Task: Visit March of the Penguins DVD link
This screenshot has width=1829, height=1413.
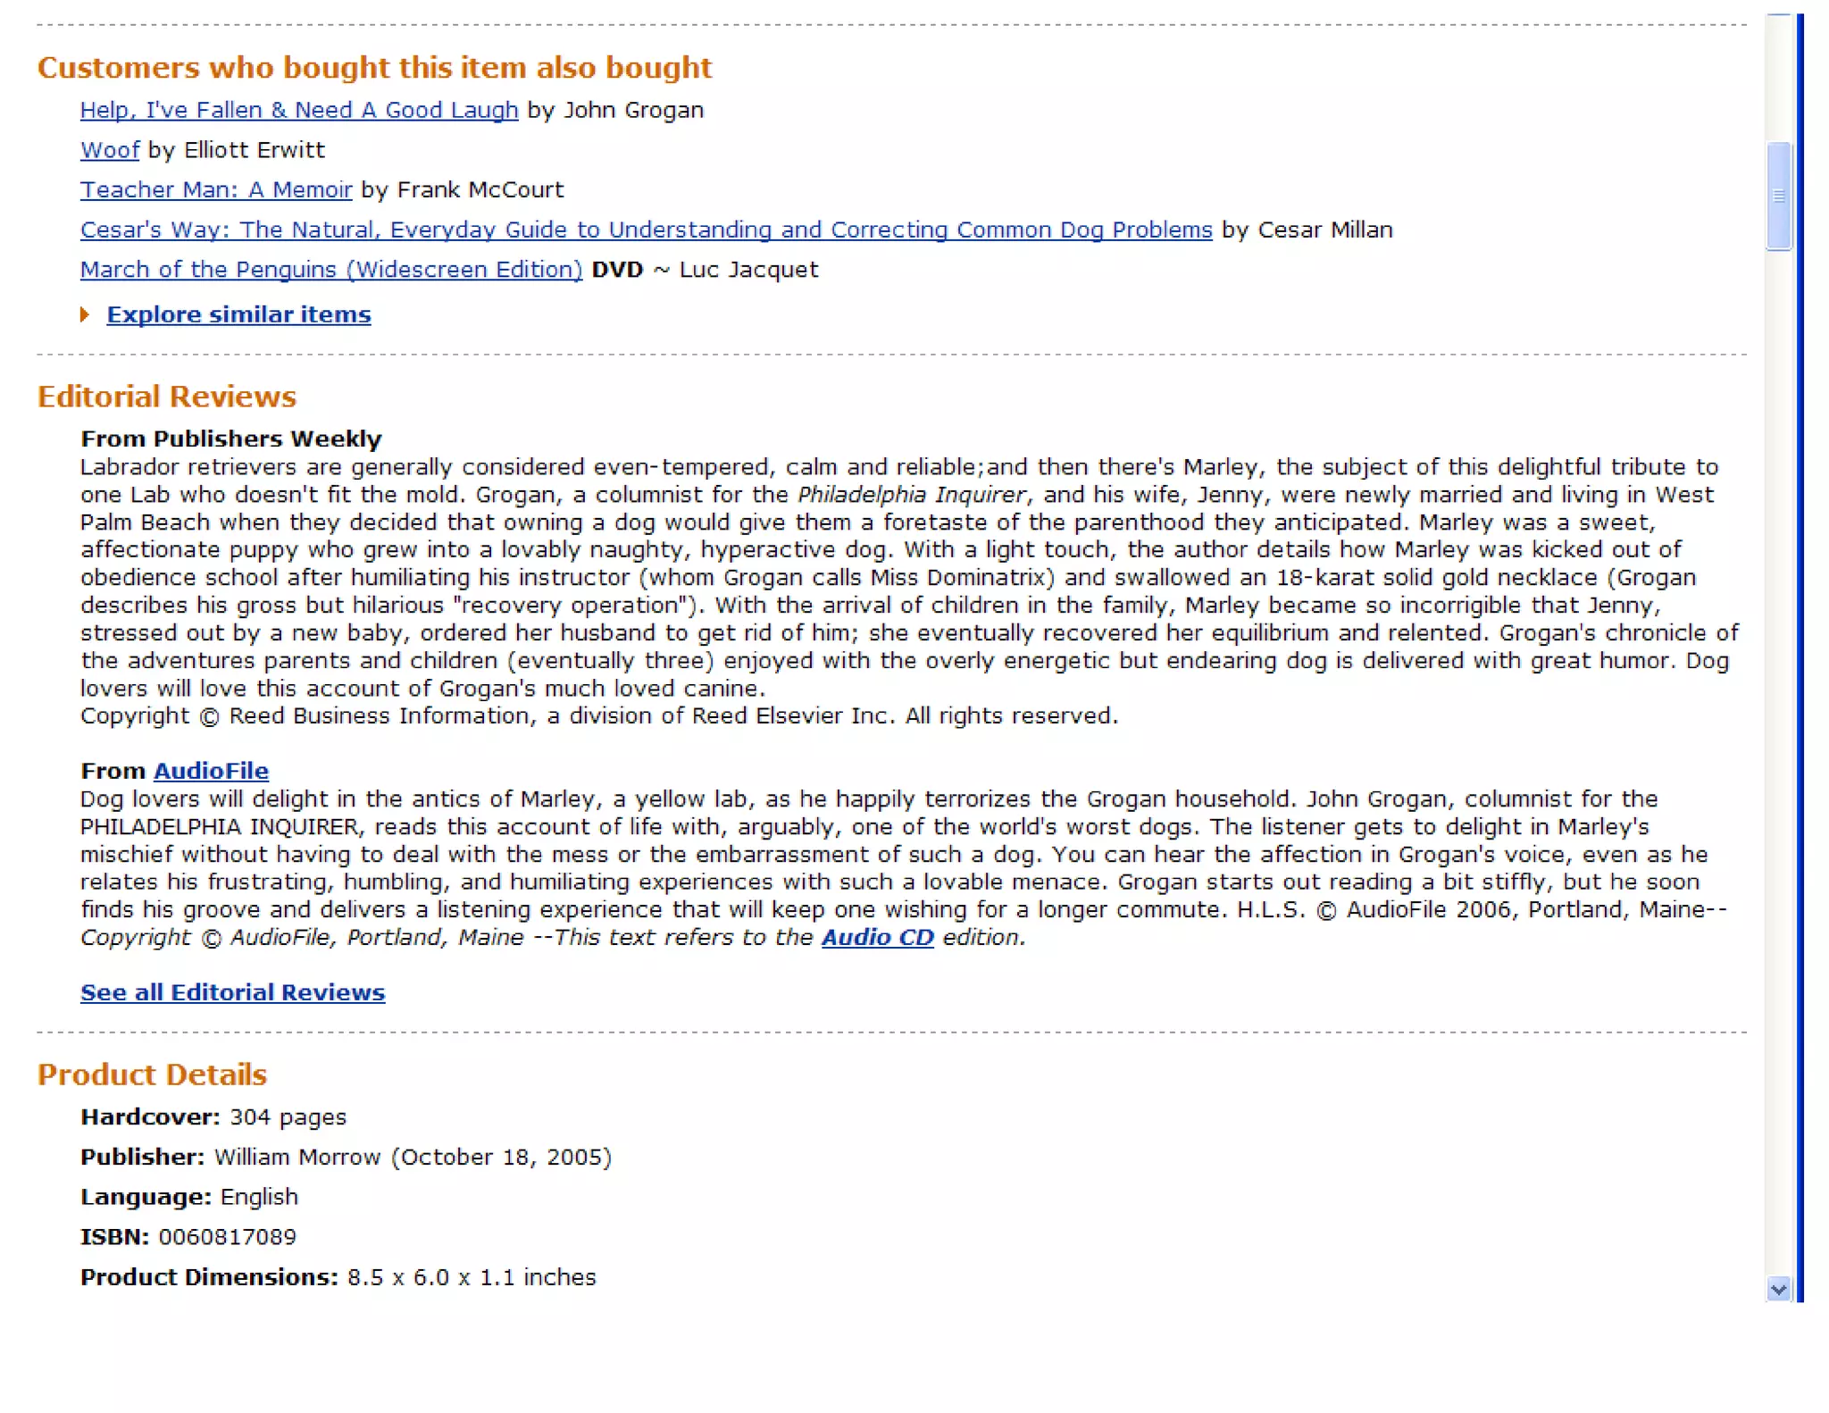Action: pyautogui.click(x=331, y=270)
